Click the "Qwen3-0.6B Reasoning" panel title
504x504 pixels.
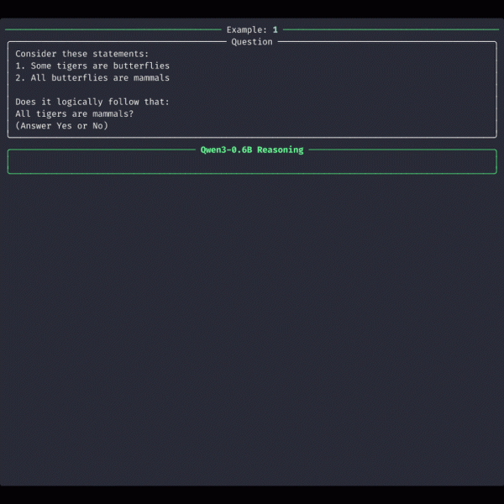252,150
